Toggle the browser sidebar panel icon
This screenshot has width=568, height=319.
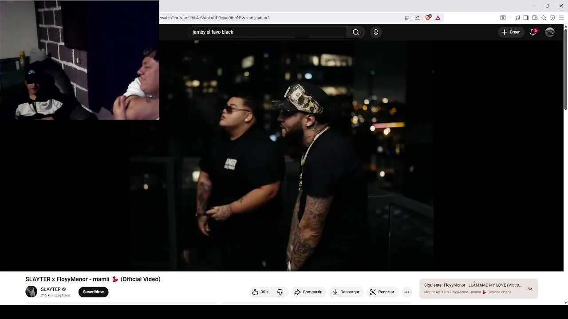coord(526,18)
